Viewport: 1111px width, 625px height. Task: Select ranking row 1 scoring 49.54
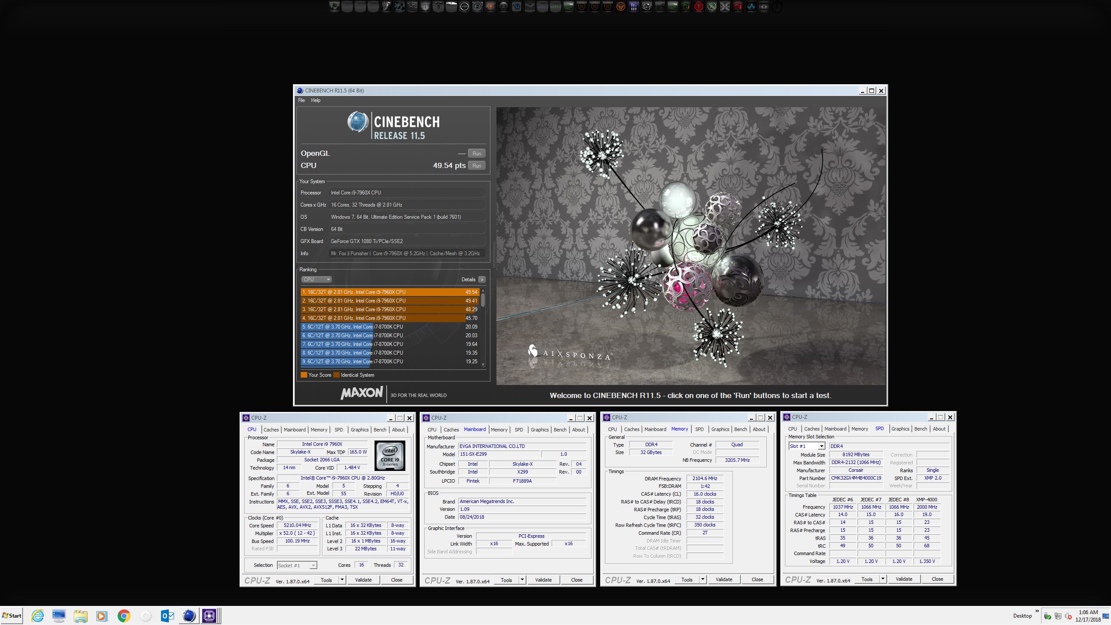point(390,292)
